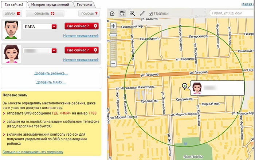Click Где сейчас? button for ПАПА

point(82,26)
